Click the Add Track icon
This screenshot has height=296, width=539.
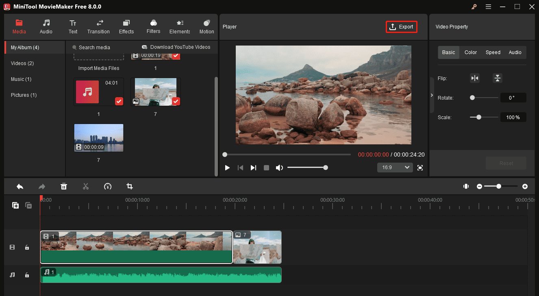tap(15, 205)
